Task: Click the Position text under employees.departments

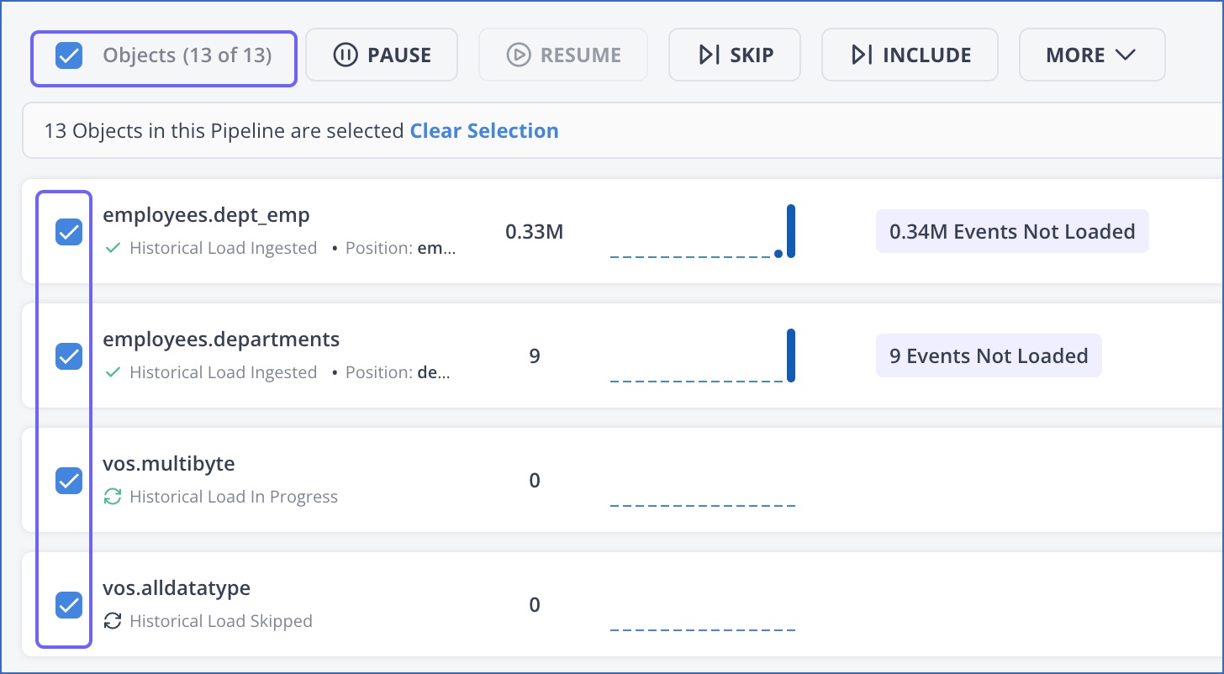Action: tap(398, 372)
